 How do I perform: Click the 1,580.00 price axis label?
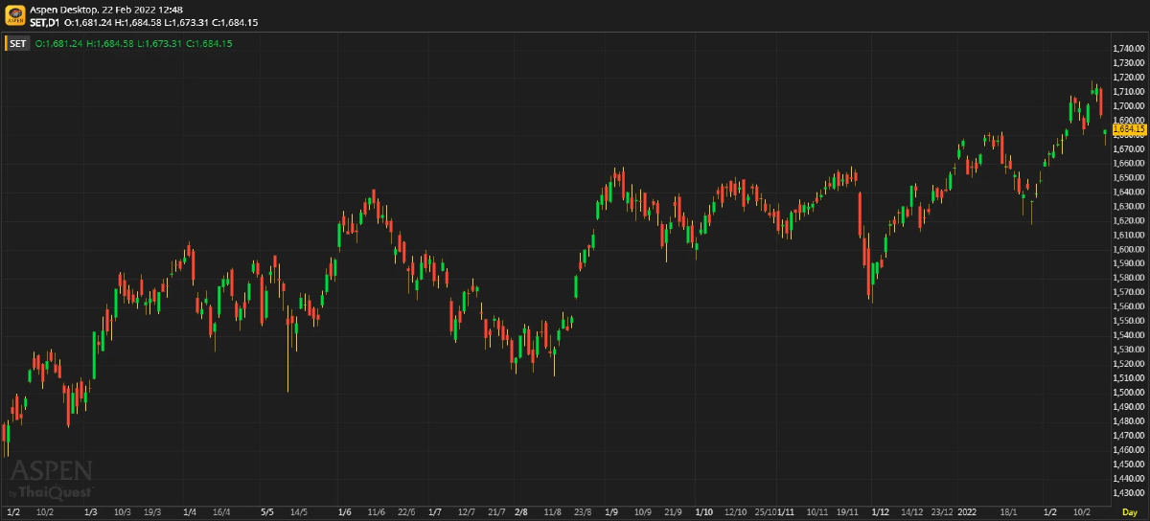[x=1130, y=278]
